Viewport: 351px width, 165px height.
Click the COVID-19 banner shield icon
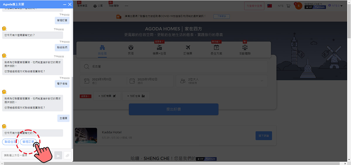coord(119,16)
